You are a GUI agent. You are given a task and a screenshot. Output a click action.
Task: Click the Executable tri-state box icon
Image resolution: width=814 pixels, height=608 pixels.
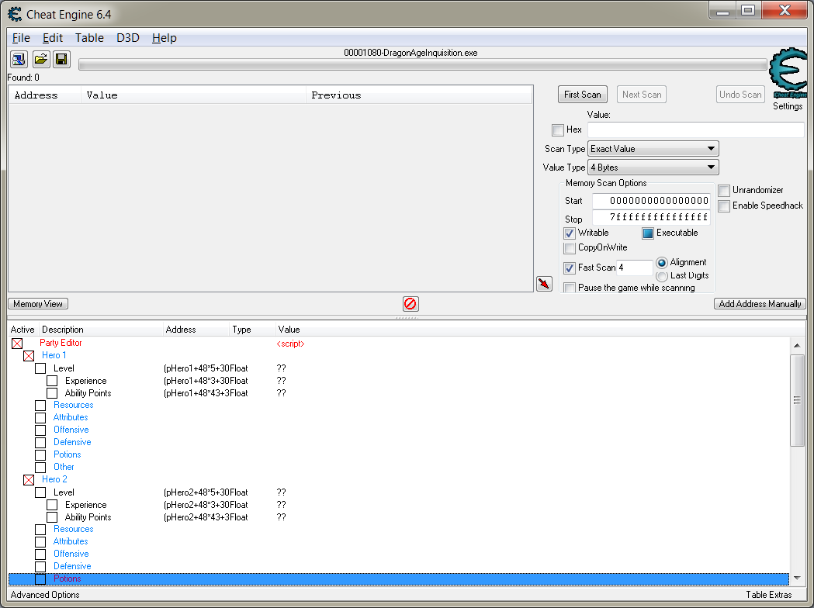click(x=648, y=233)
